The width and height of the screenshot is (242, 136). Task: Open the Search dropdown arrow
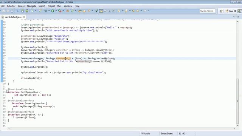coord(92,11)
